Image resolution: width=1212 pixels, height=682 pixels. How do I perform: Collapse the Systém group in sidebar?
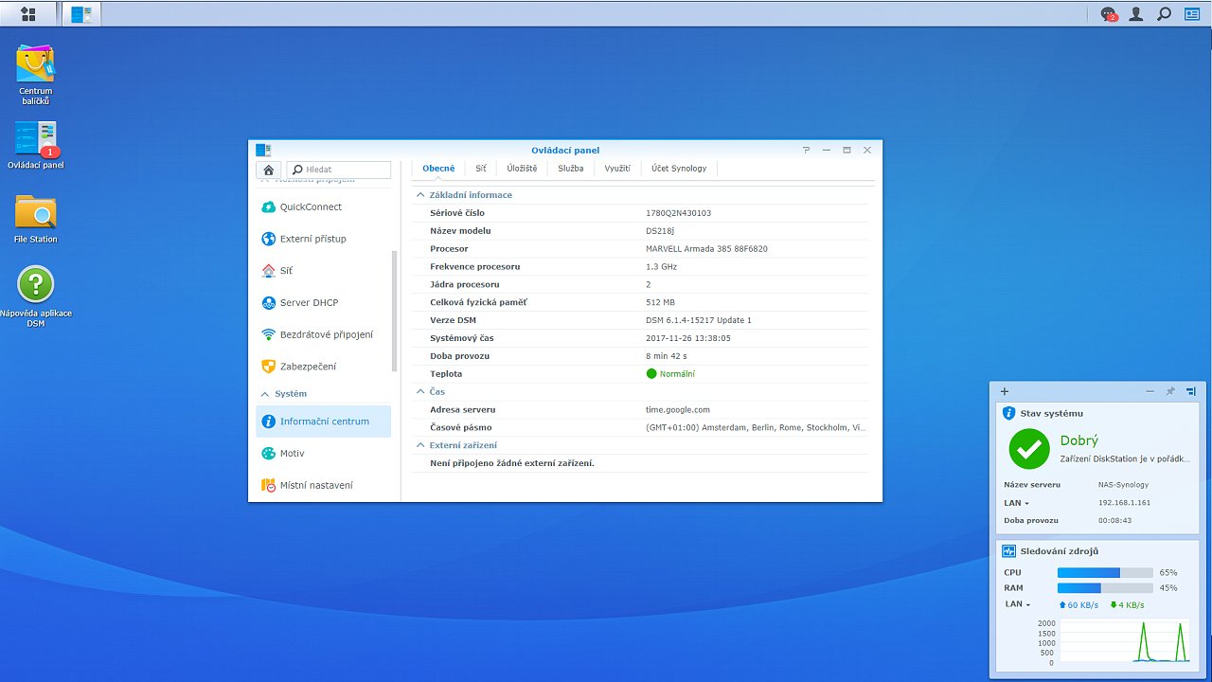[x=265, y=394]
